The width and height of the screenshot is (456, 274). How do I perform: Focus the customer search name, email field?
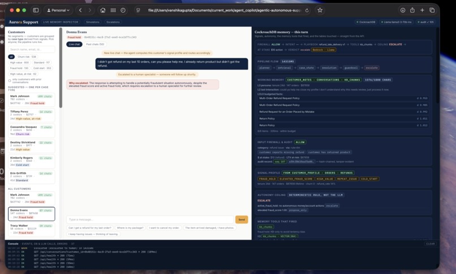tap(32, 49)
